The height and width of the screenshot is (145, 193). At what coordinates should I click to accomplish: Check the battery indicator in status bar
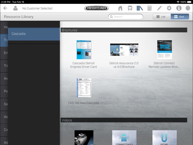click(x=190, y=2)
